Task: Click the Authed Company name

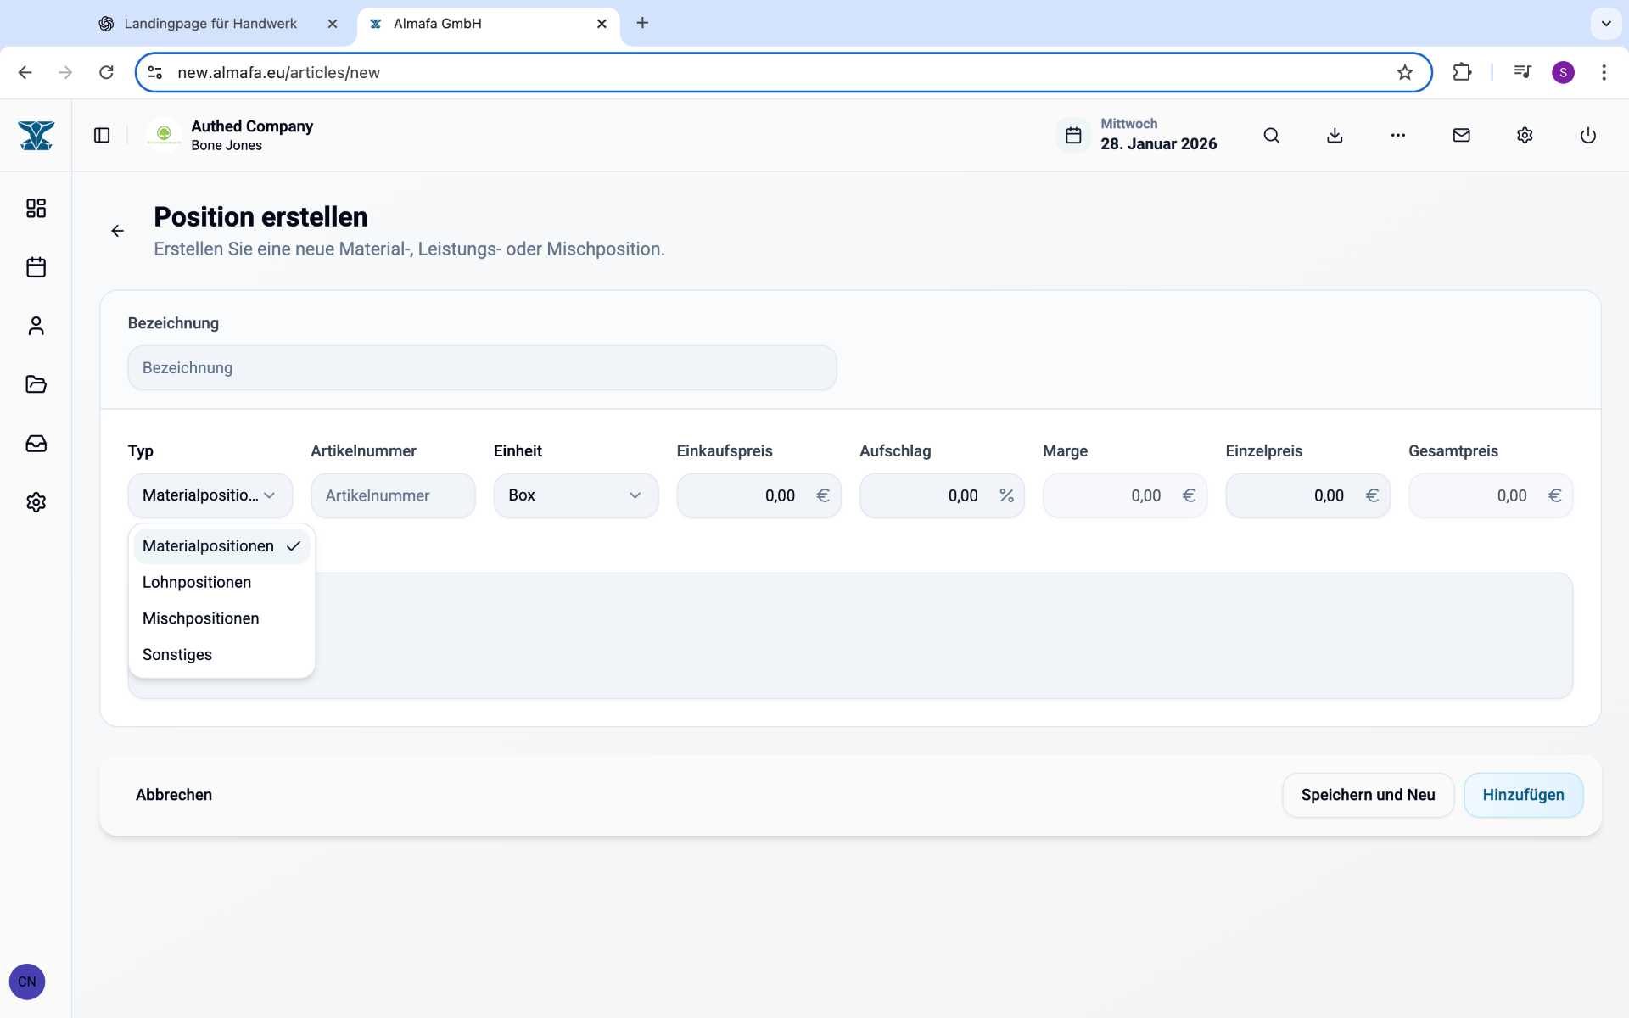Action: 252,126
